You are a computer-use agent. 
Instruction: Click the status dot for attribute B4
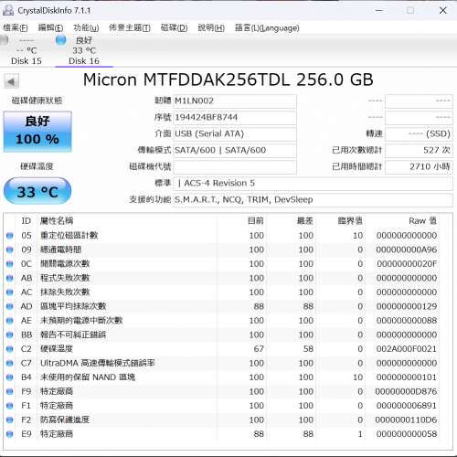point(10,377)
